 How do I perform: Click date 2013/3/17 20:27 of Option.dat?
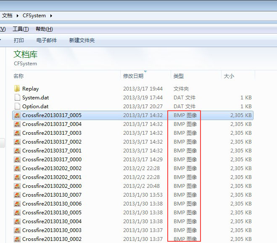[x=143, y=107]
